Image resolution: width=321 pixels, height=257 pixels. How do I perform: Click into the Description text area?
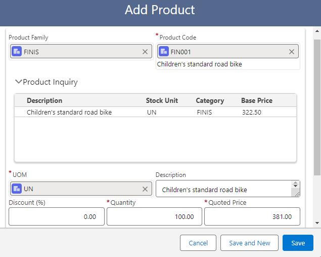click(222, 190)
